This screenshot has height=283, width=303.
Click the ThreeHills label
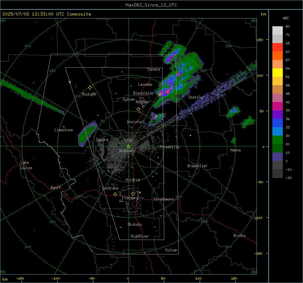coord(169,147)
